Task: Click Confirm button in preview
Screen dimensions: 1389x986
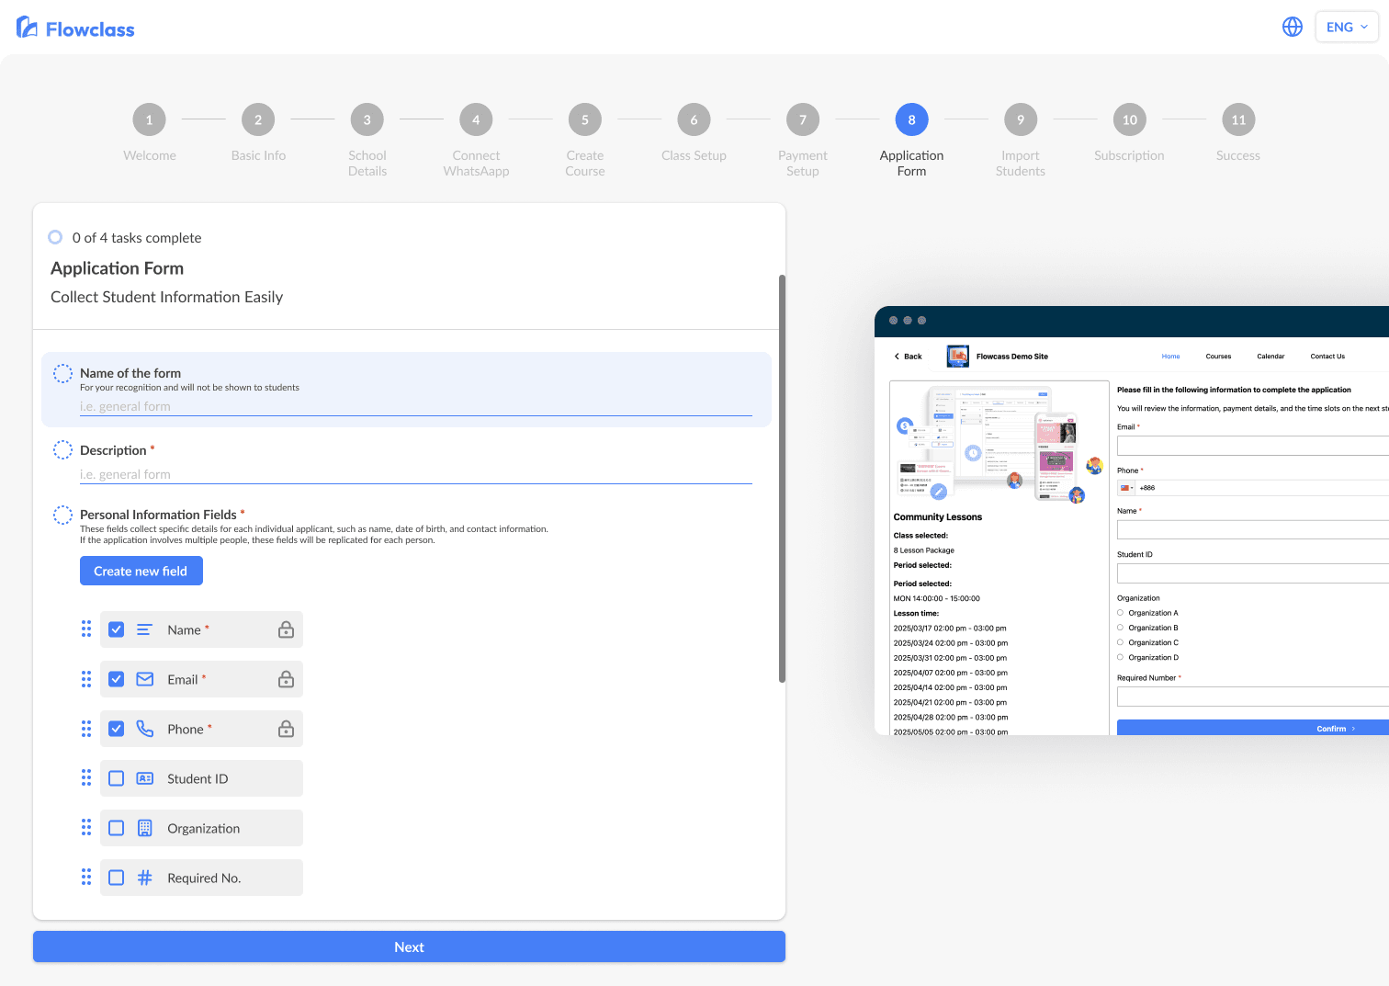Action: click(1253, 728)
